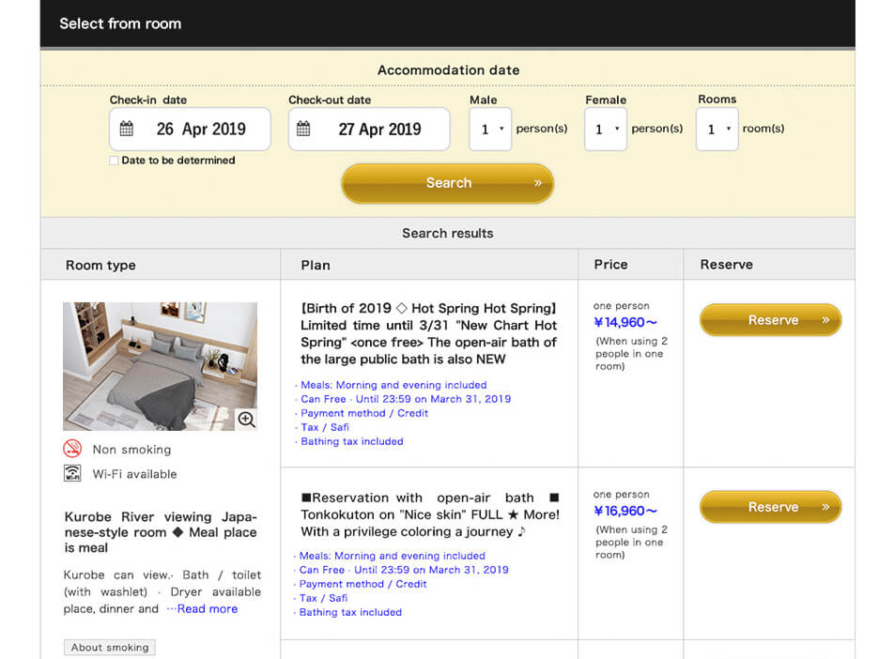
Task: Reserve the ¥14,960 hot spring plan
Action: (770, 320)
